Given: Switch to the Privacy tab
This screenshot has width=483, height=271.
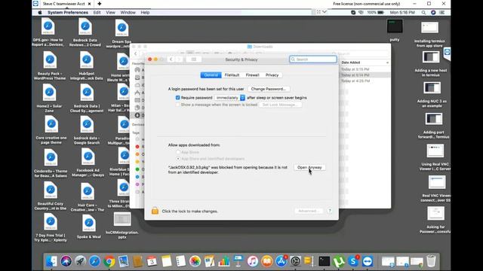Looking at the screenshot, I should pyautogui.click(x=272, y=75).
